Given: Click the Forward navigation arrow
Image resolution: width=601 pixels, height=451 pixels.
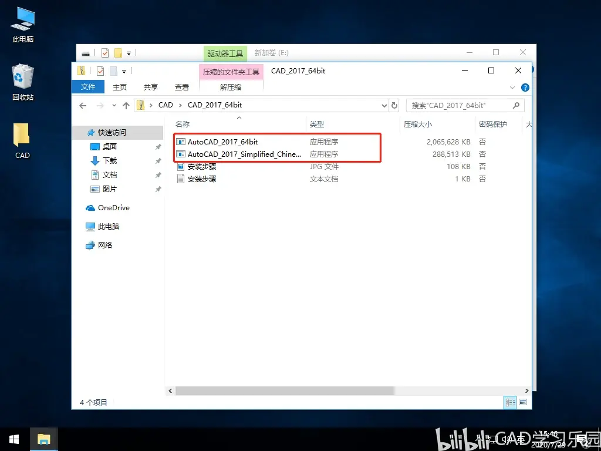Looking at the screenshot, I should 100,106.
